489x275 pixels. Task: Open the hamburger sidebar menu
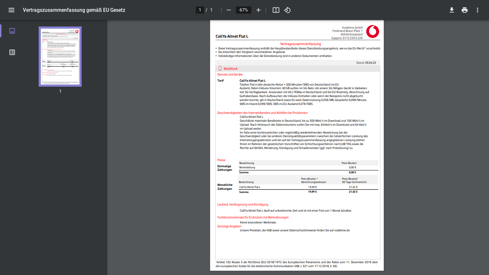click(x=11, y=10)
